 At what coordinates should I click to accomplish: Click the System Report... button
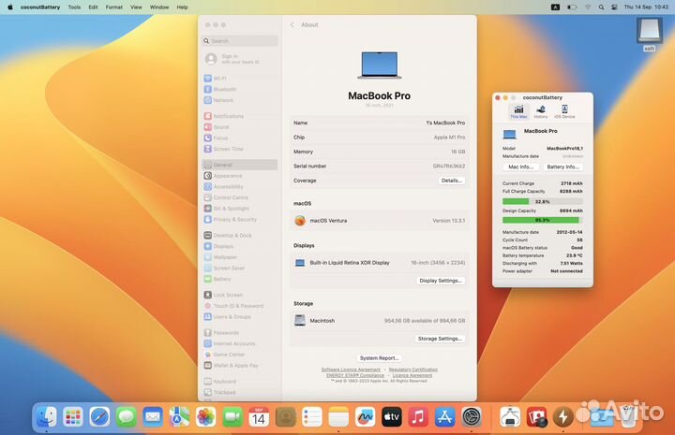(380, 357)
